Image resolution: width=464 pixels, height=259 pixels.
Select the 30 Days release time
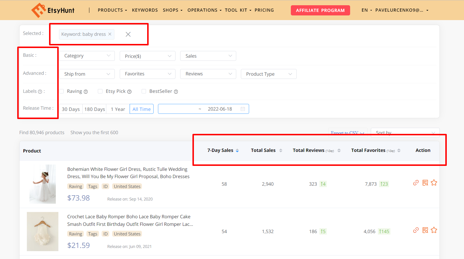tap(71, 109)
